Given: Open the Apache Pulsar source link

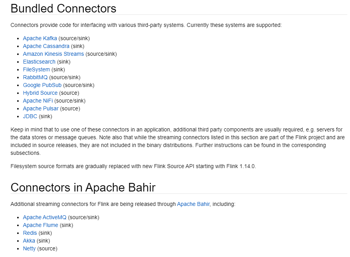Looking at the screenshot, I should point(41,109).
